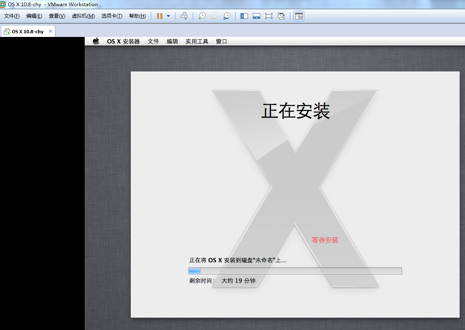465x330 pixels.
Task: Click the 正在将 OS X 安装到磁盘 status text
Action: [238, 260]
